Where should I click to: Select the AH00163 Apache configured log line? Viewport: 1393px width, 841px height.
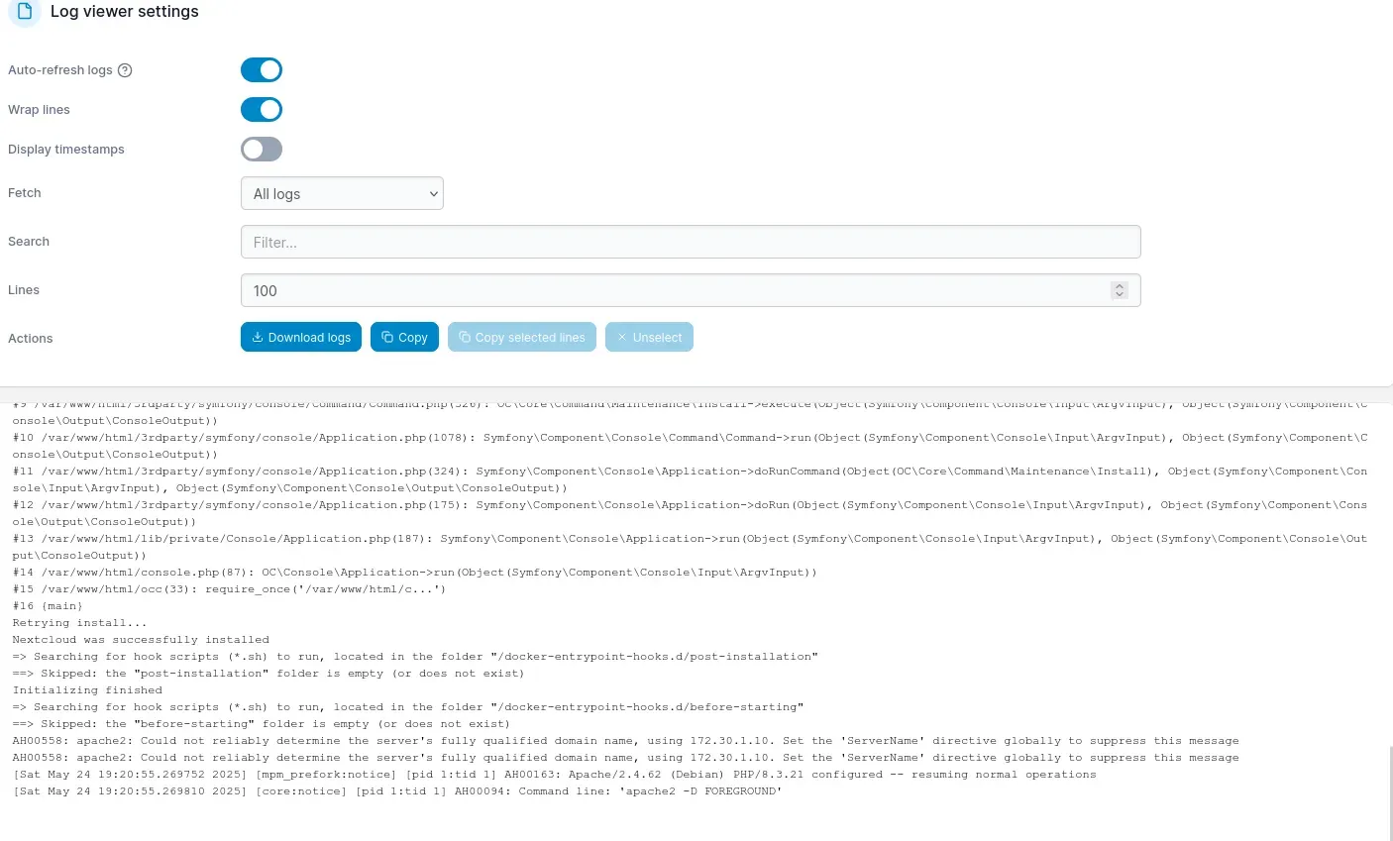coord(554,775)
